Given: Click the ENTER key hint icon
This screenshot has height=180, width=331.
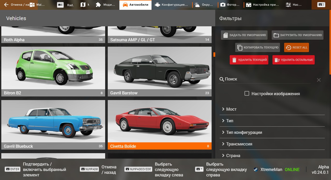Looking at the screenshot, I should (12, 169).
